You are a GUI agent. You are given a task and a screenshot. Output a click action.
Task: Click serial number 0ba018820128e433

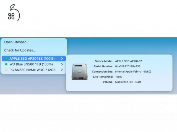[x=128, y=66]
